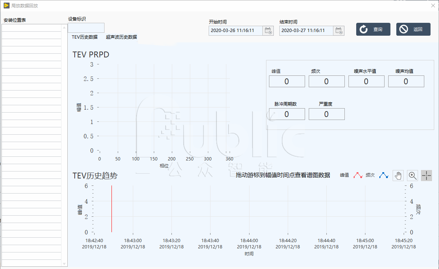Click the 返回 return button

(x=413, y=29)
